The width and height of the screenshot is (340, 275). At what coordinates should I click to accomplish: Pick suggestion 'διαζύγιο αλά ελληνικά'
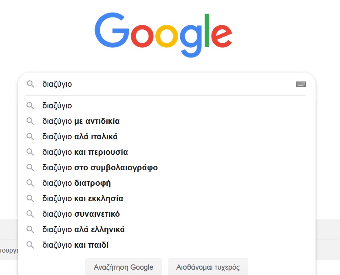click(x=84, y=229)
